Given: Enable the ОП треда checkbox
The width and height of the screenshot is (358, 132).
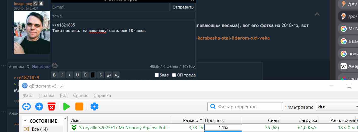Looking at the screenshot, I should (174, 75).
